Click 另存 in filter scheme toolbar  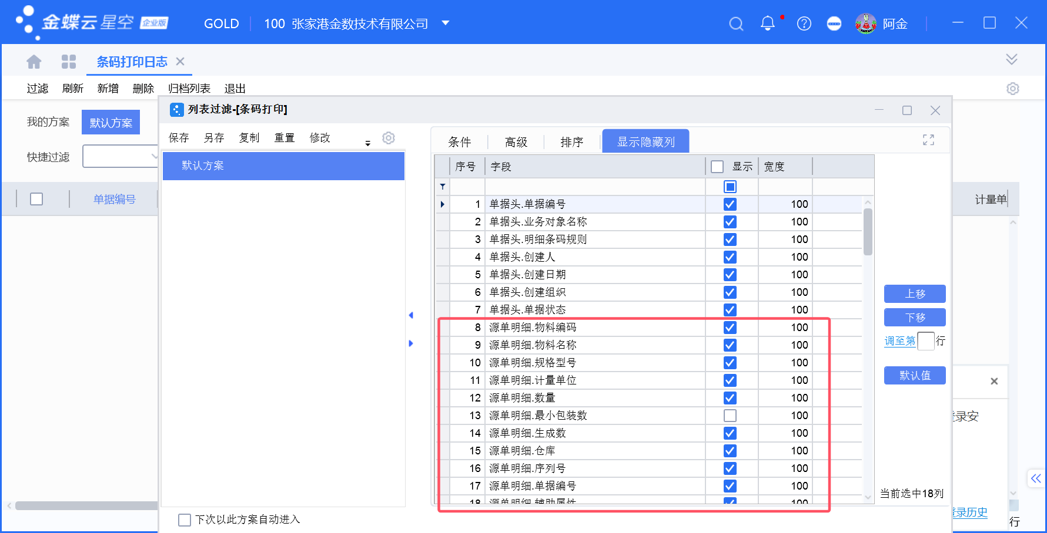[214, 137]
